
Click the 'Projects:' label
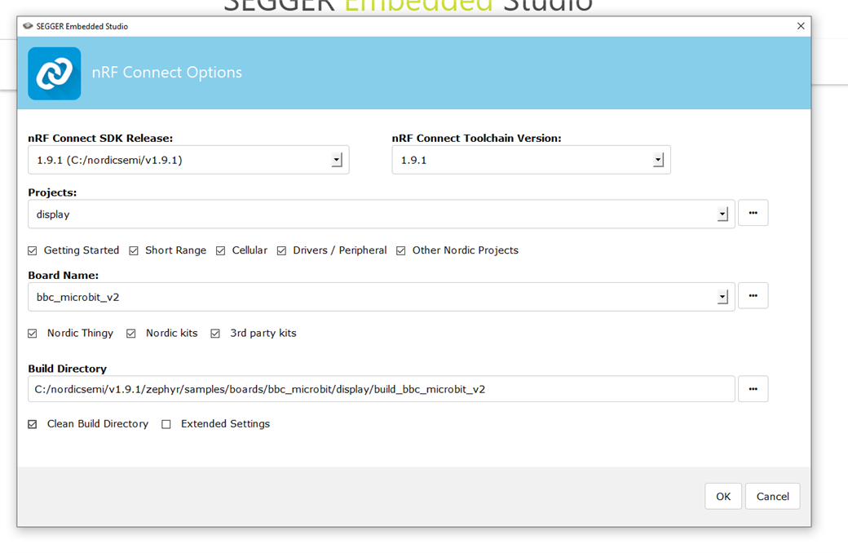[x=52, y=192]
